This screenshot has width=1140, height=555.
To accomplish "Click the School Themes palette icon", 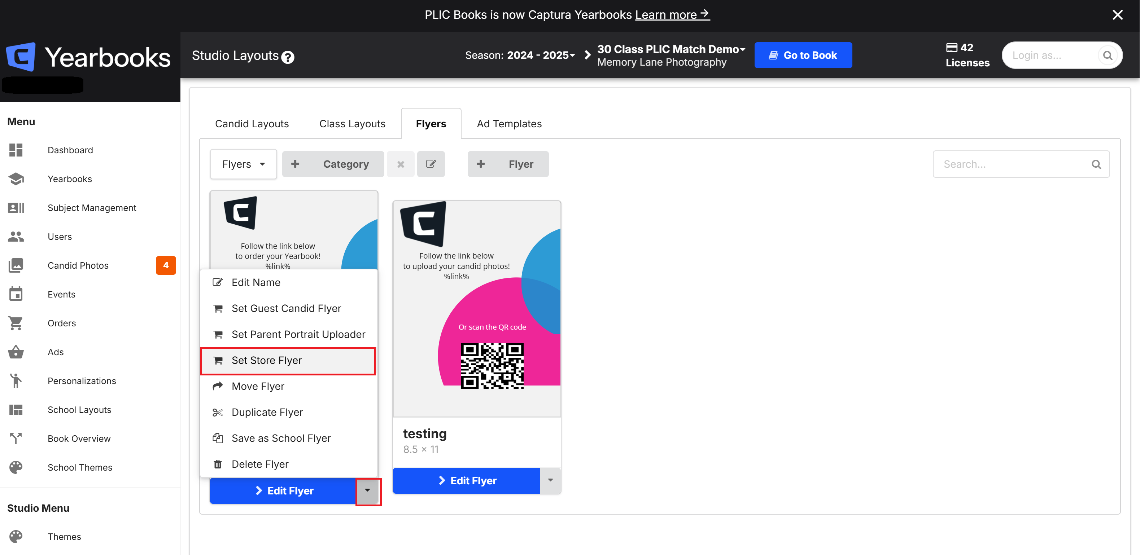I will tap(16, 467).
